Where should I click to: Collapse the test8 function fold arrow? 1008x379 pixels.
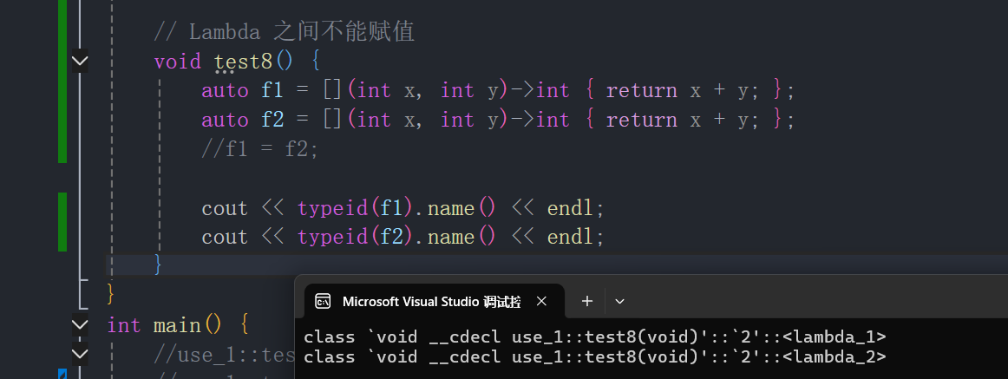[x=80, y=61]
